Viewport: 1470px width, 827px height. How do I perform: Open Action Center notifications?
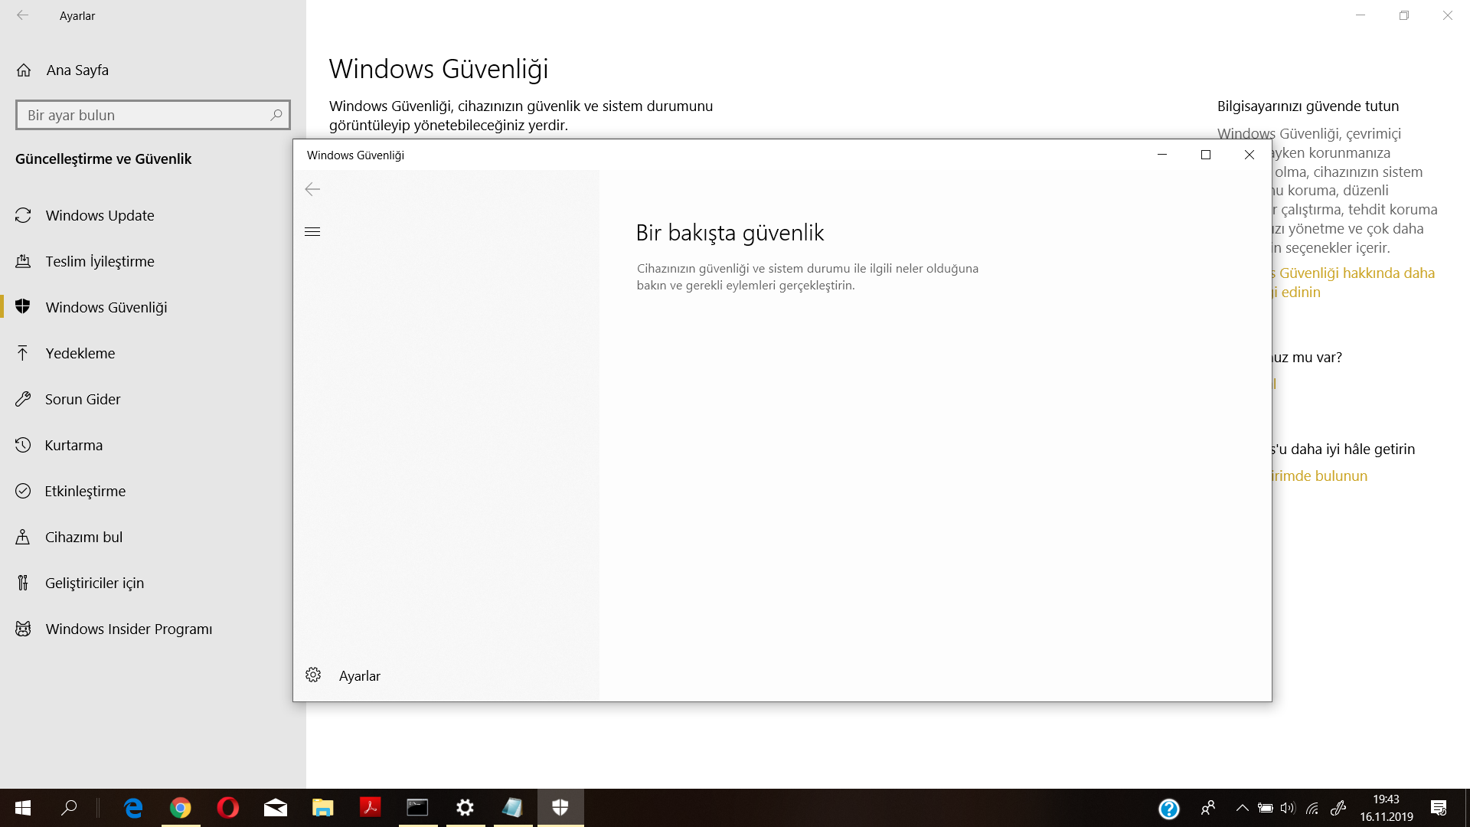click(1439, 808)
